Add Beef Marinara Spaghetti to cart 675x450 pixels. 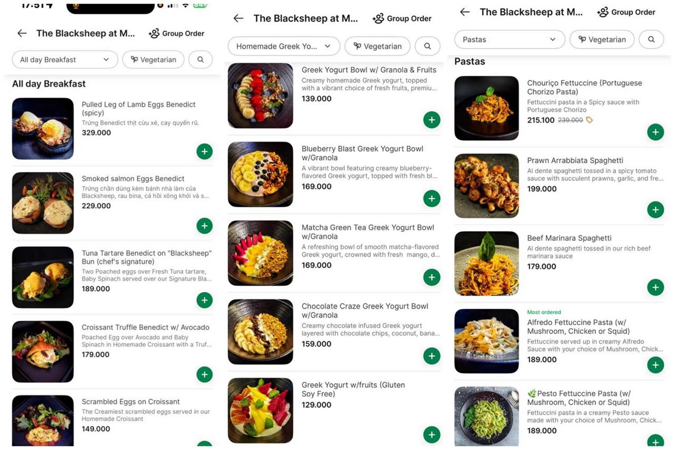655,288
